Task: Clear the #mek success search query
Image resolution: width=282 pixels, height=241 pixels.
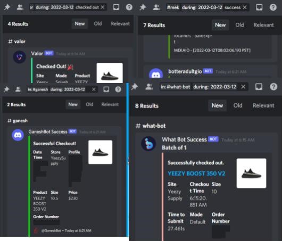Action: pyautogui.click(x=245, y=7)
